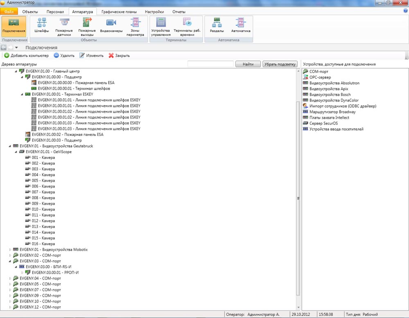Click the Терминалы раб. времени icon

pos(186,27)
